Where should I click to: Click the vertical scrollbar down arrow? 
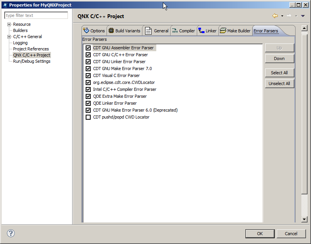click(x=304, y=219)
